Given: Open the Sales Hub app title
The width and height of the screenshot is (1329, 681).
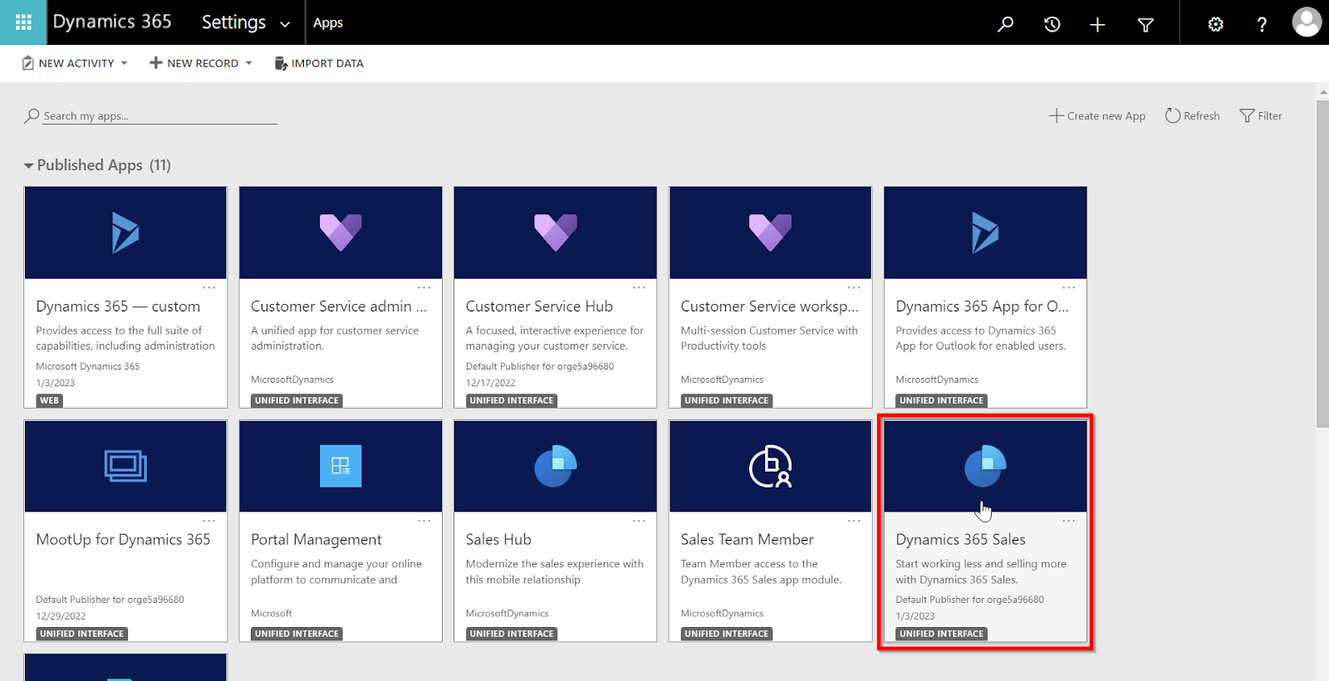Looking at the screenshot, I should 498,540.
